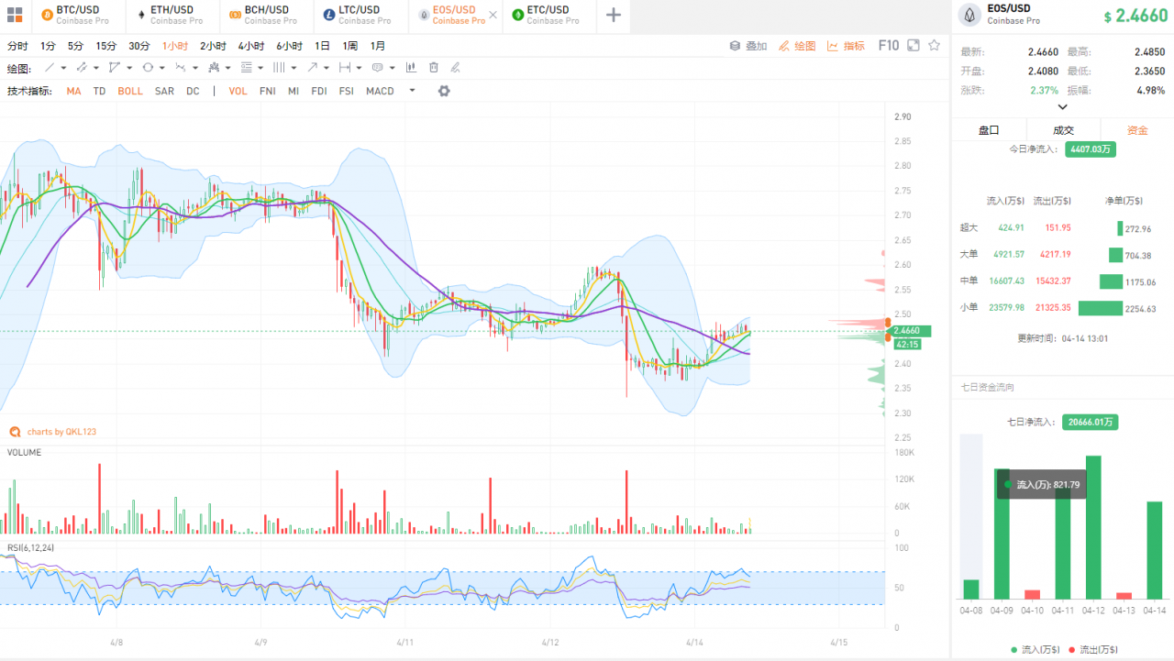
Task: Open trend line tool dropdown arrow
Action: (x=63, y=68)
